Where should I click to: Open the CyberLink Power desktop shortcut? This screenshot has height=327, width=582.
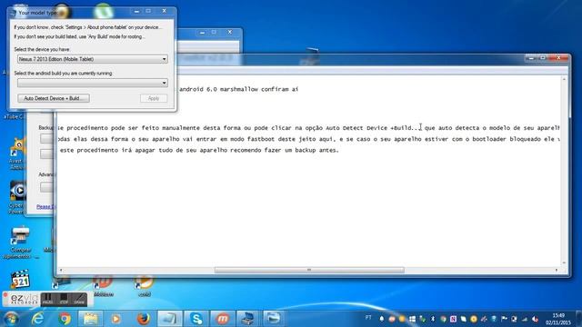coord(16,197)
